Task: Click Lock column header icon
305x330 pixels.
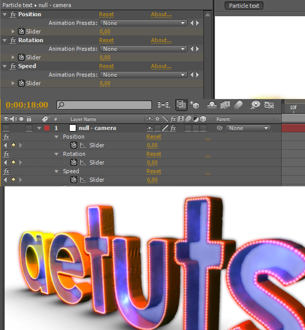Action: [29, 119]
